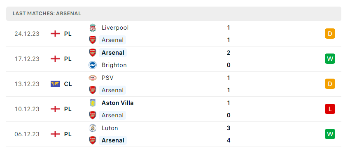The height and width of the screenshot is (149, 343).
Task: Click Arsenal's score of 4 against Luton
Action: coord(229,140)
